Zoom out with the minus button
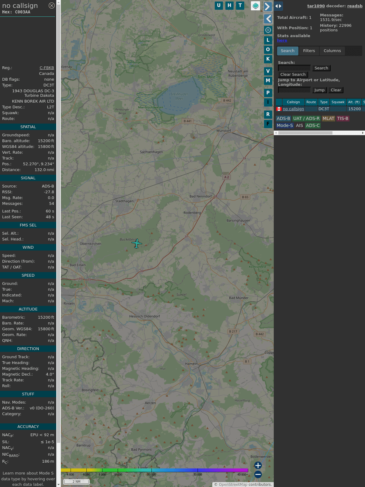 (258, 474)
